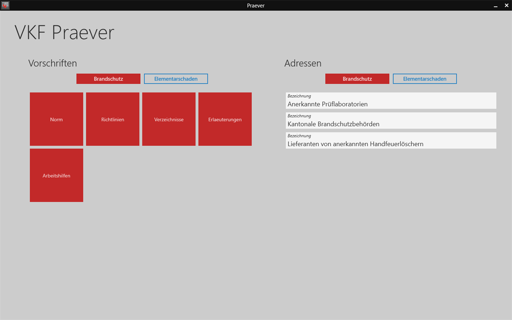
Task: Select Brandschutz under Adressen
Action: (x=357, y=79)
